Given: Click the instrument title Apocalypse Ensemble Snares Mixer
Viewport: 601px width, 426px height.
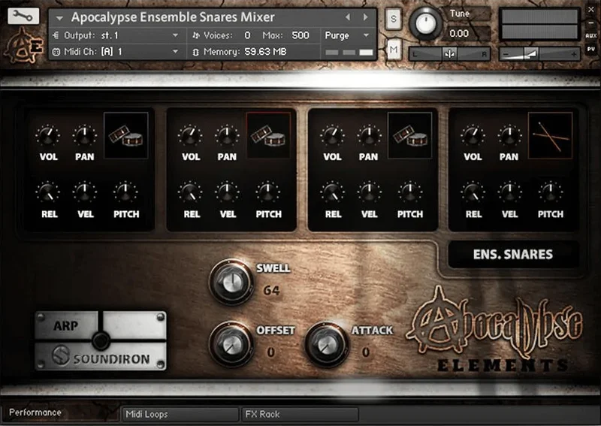Looking at the screenshot, I should 173,17.
